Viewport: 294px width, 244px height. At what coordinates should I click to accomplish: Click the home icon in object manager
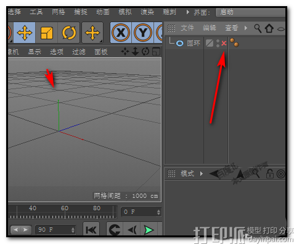click(269, 28)
